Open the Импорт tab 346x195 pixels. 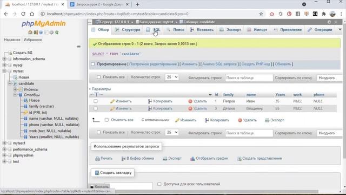tap(257, 30)
